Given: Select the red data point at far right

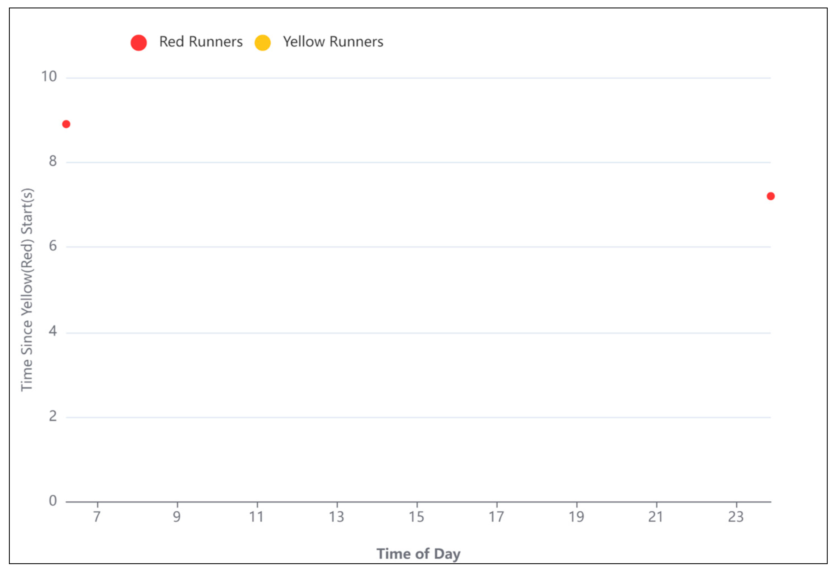Looking at the screenshot, I should point(770,196).
